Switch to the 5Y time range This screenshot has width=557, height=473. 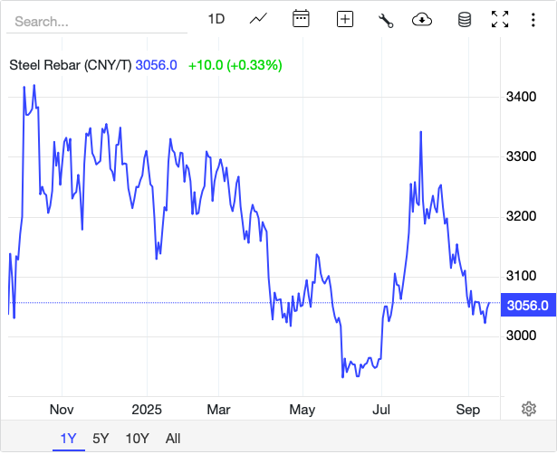(101, 439)
